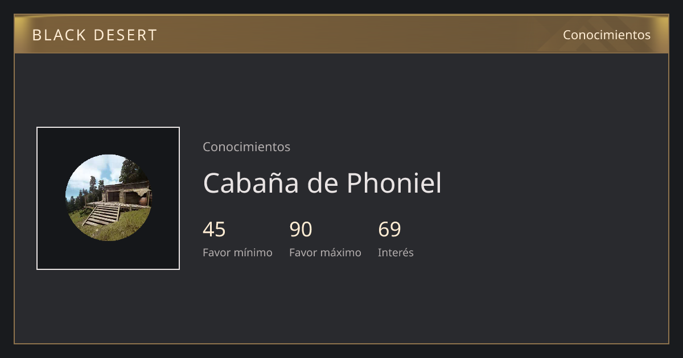The width and height of the screenshot is (683, 358).
Task: Click the Cabaña de Phoniel title
Action: coord(322,183)
